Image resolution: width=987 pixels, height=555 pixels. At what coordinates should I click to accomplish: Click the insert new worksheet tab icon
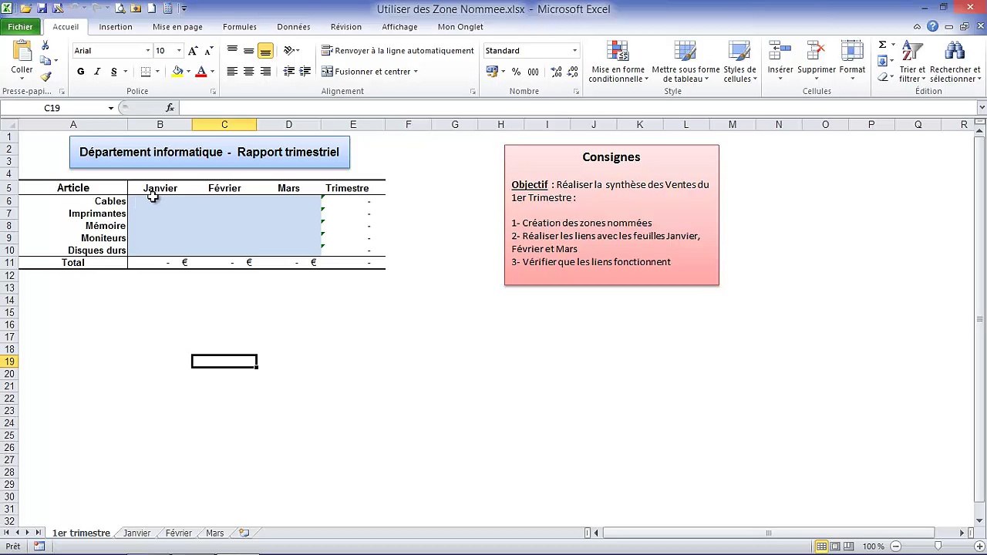coord(244,533)
